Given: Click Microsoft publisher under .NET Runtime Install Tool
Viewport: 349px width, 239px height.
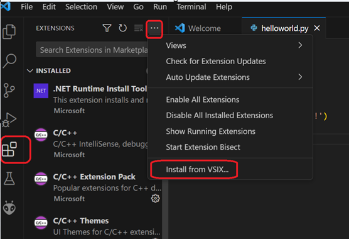Looking at the screenshot, I should (69, 111).
